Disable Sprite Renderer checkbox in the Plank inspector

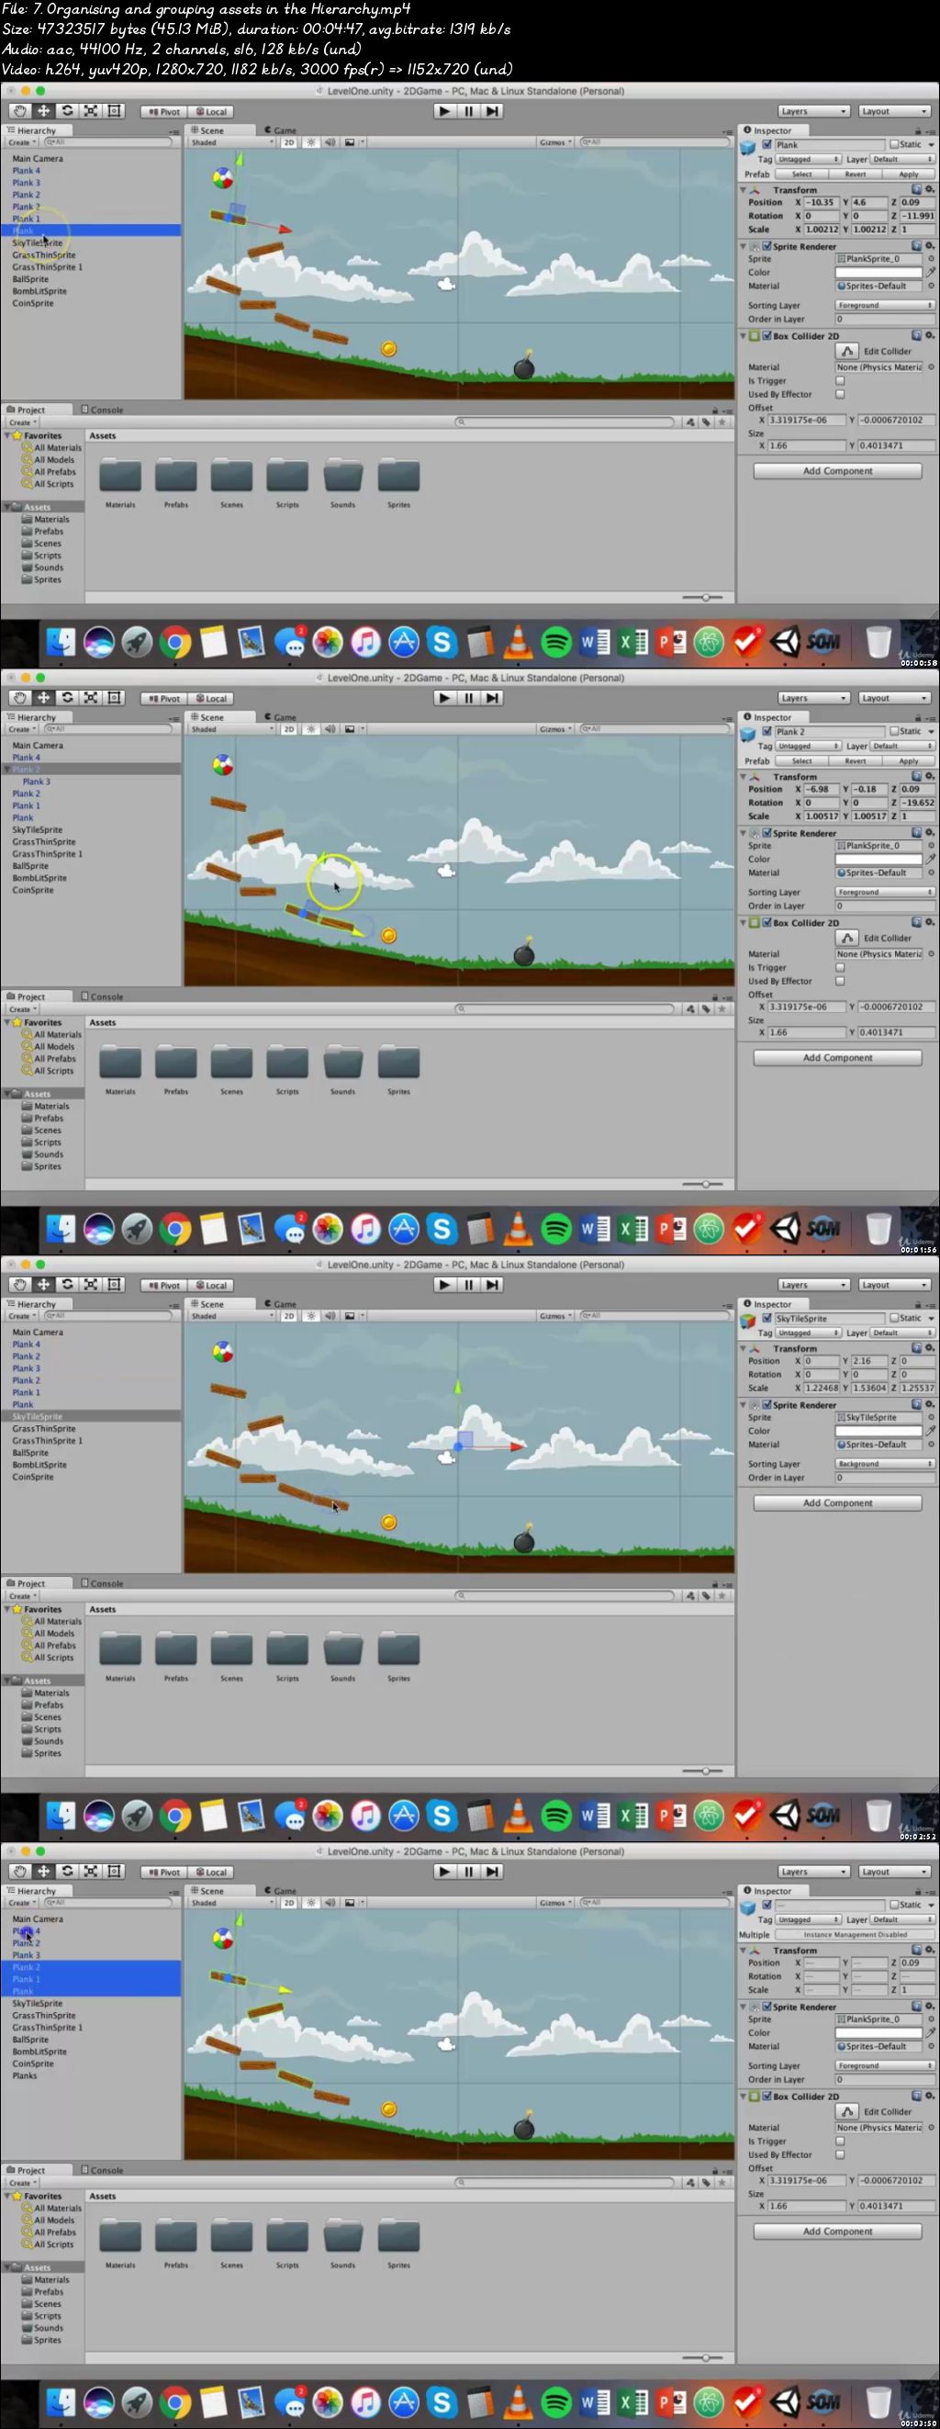(x=767, y=246)
